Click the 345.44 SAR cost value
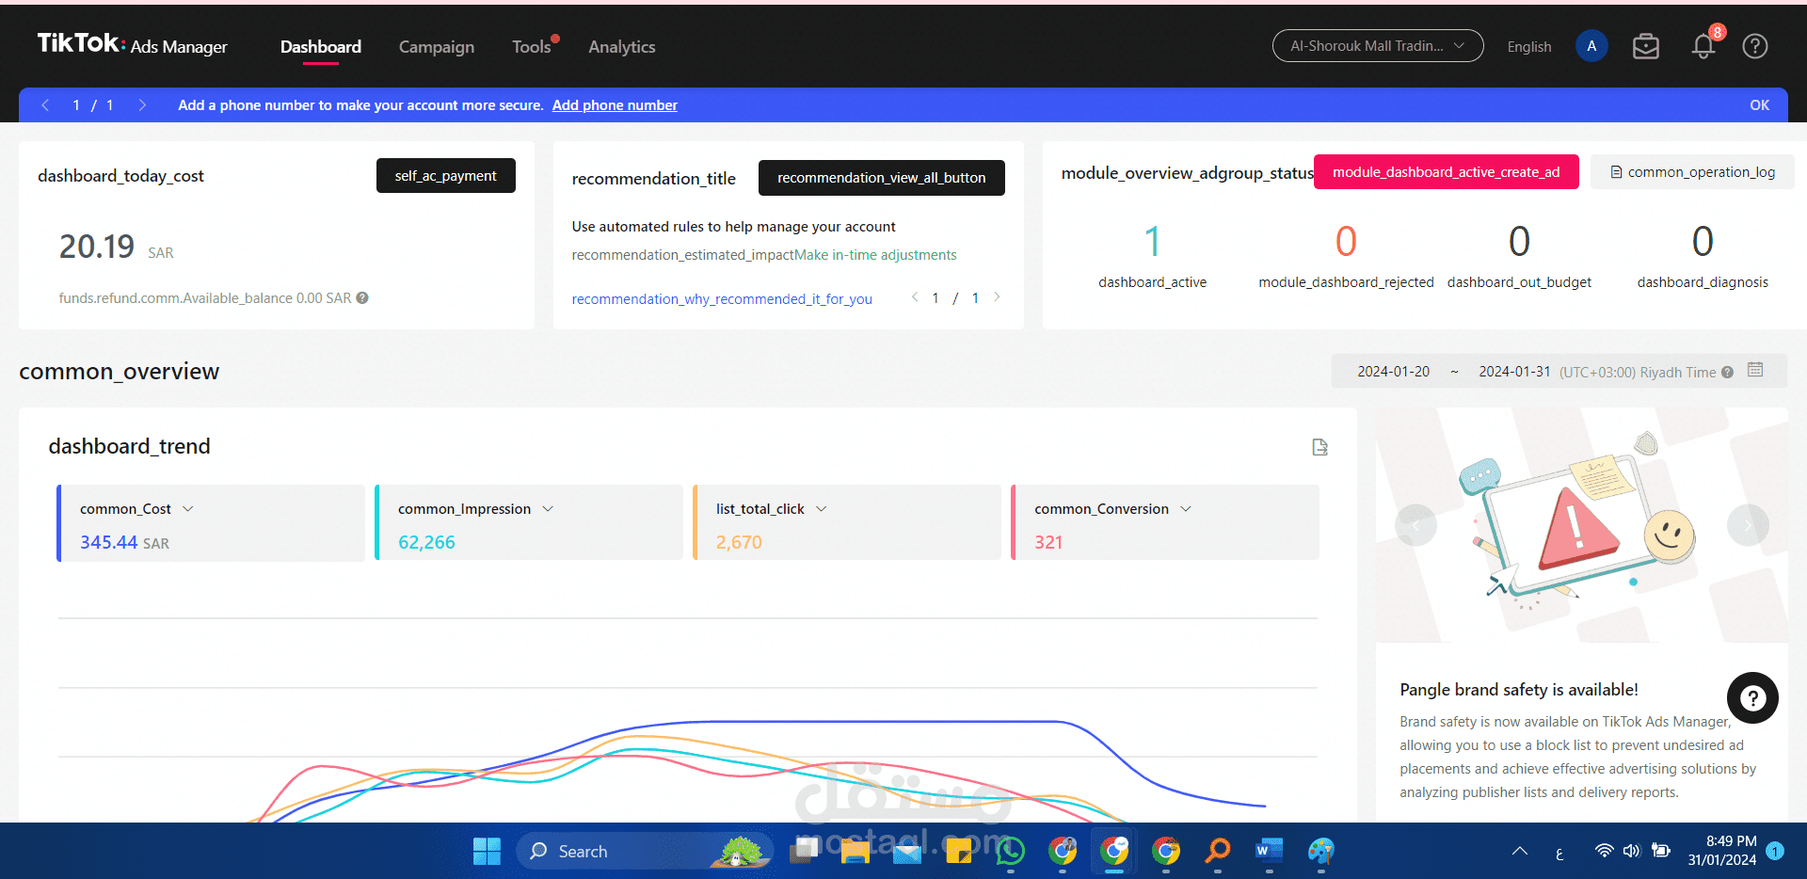The image size is (1807, 879). 124,542
